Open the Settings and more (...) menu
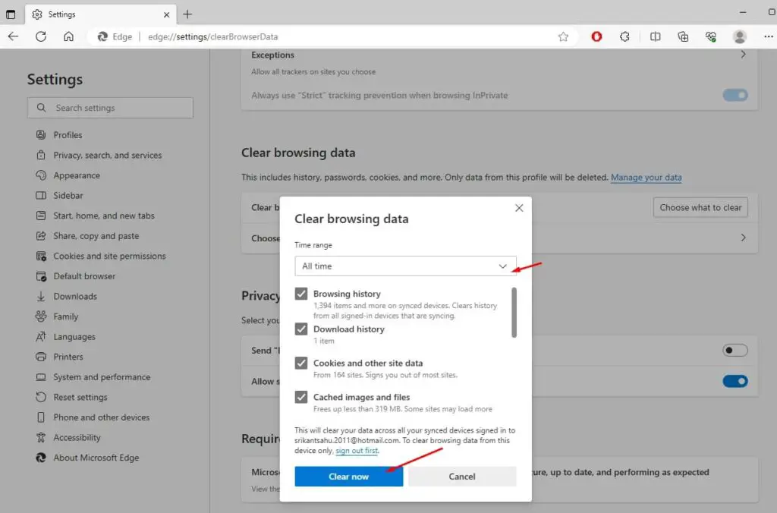The width and height of the screenshot is (777, 513). 769,36
